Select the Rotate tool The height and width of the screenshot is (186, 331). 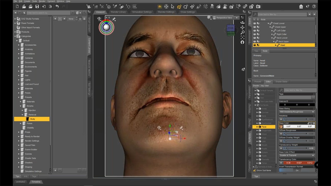[x=186, y=6]
